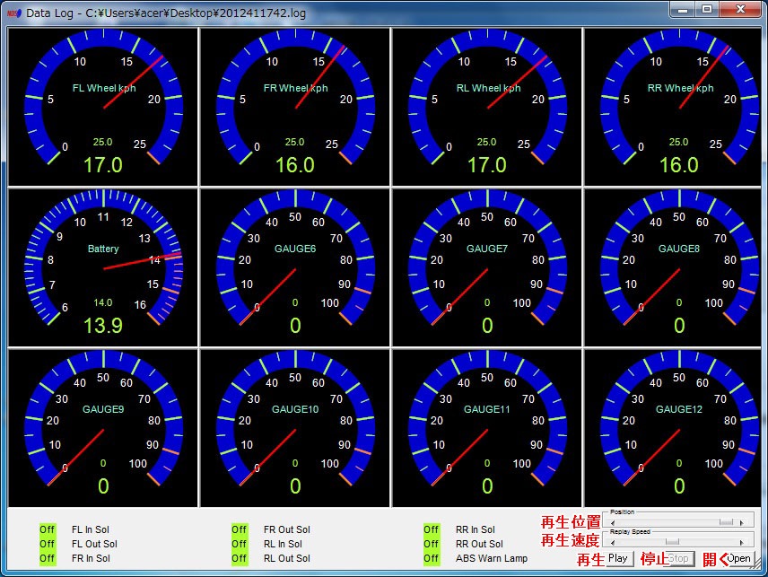Select the Battery voltage gauge
Viewport: 768px width, 577px height.
point(103,264)
